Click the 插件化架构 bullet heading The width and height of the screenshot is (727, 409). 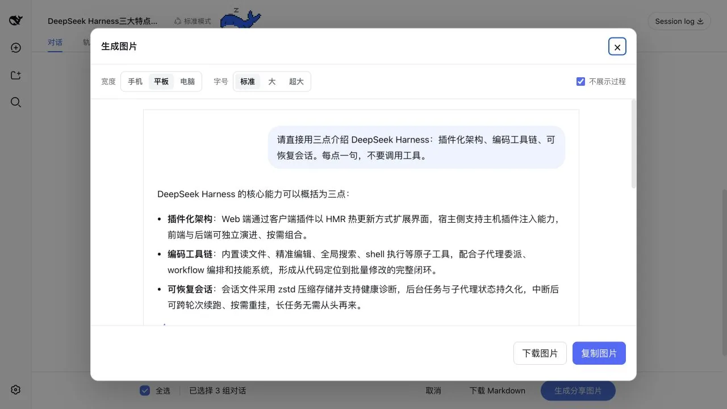(x=190, y=219)
